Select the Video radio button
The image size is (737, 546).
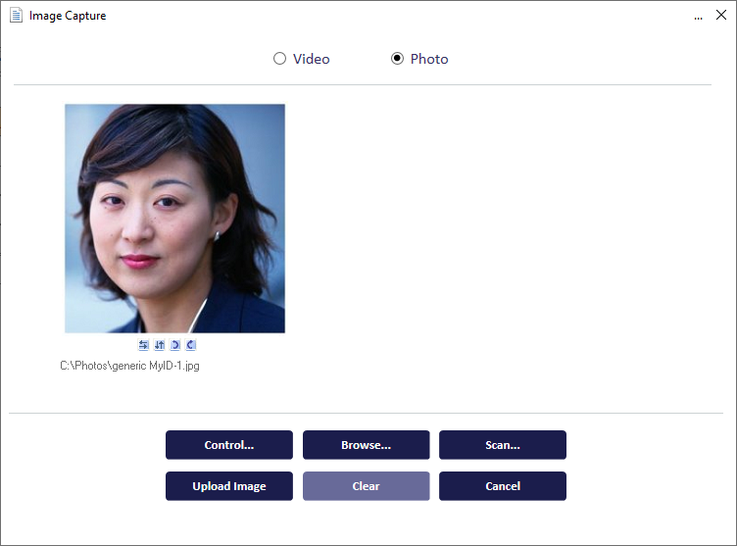click(x=280, y=59)
